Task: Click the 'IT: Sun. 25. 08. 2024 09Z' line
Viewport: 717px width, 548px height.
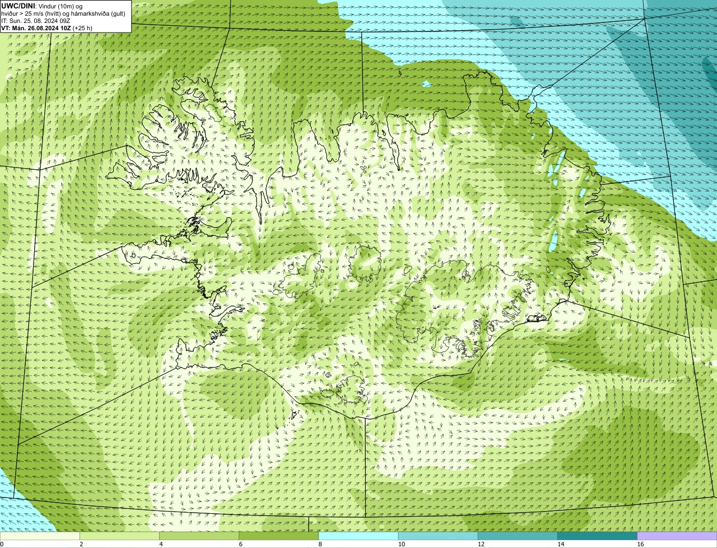Action: pos(35,20)
